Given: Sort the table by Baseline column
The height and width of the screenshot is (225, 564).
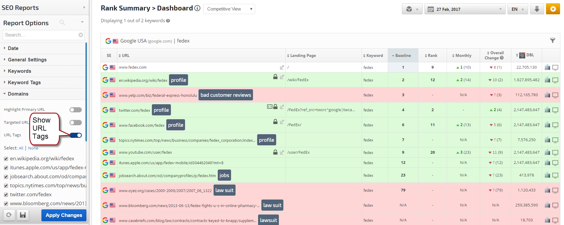Looking at the screenshot, I should (x=403, y=55).
